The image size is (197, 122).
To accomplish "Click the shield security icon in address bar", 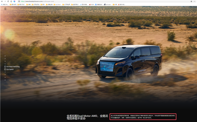I will tap(19, 1).
